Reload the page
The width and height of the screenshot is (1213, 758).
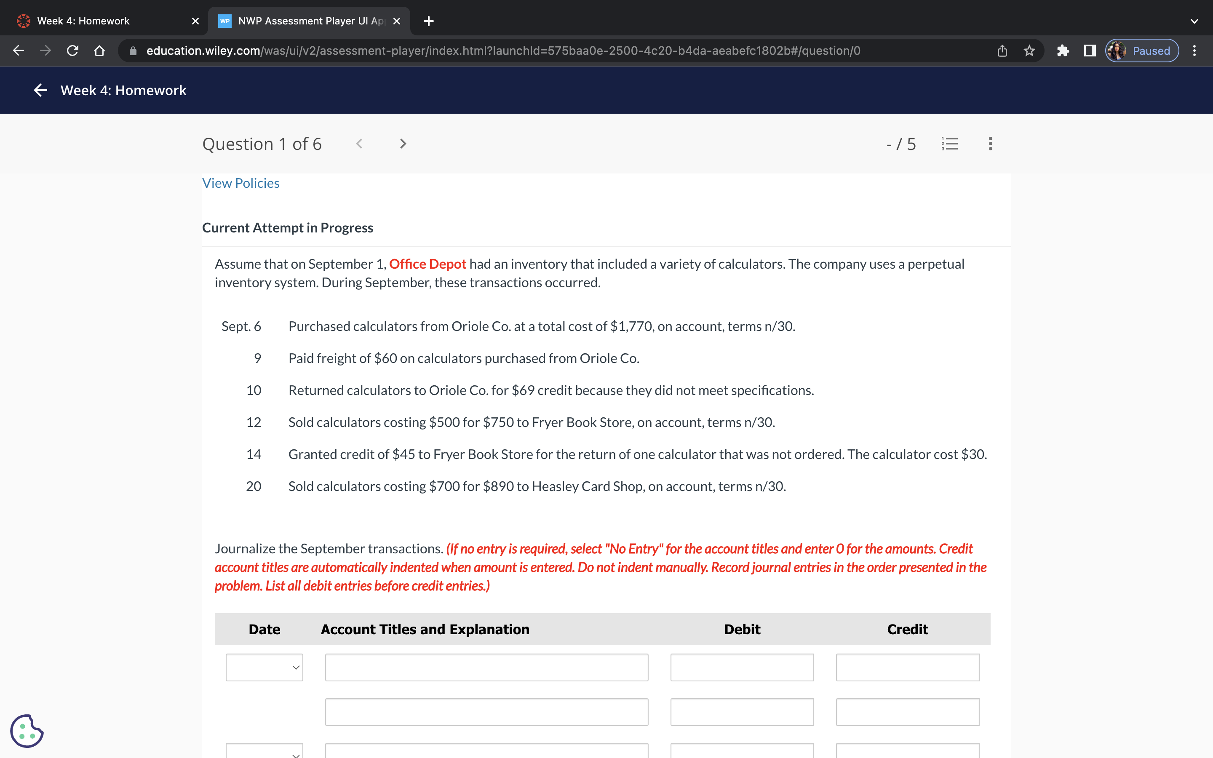pos(72,51)
